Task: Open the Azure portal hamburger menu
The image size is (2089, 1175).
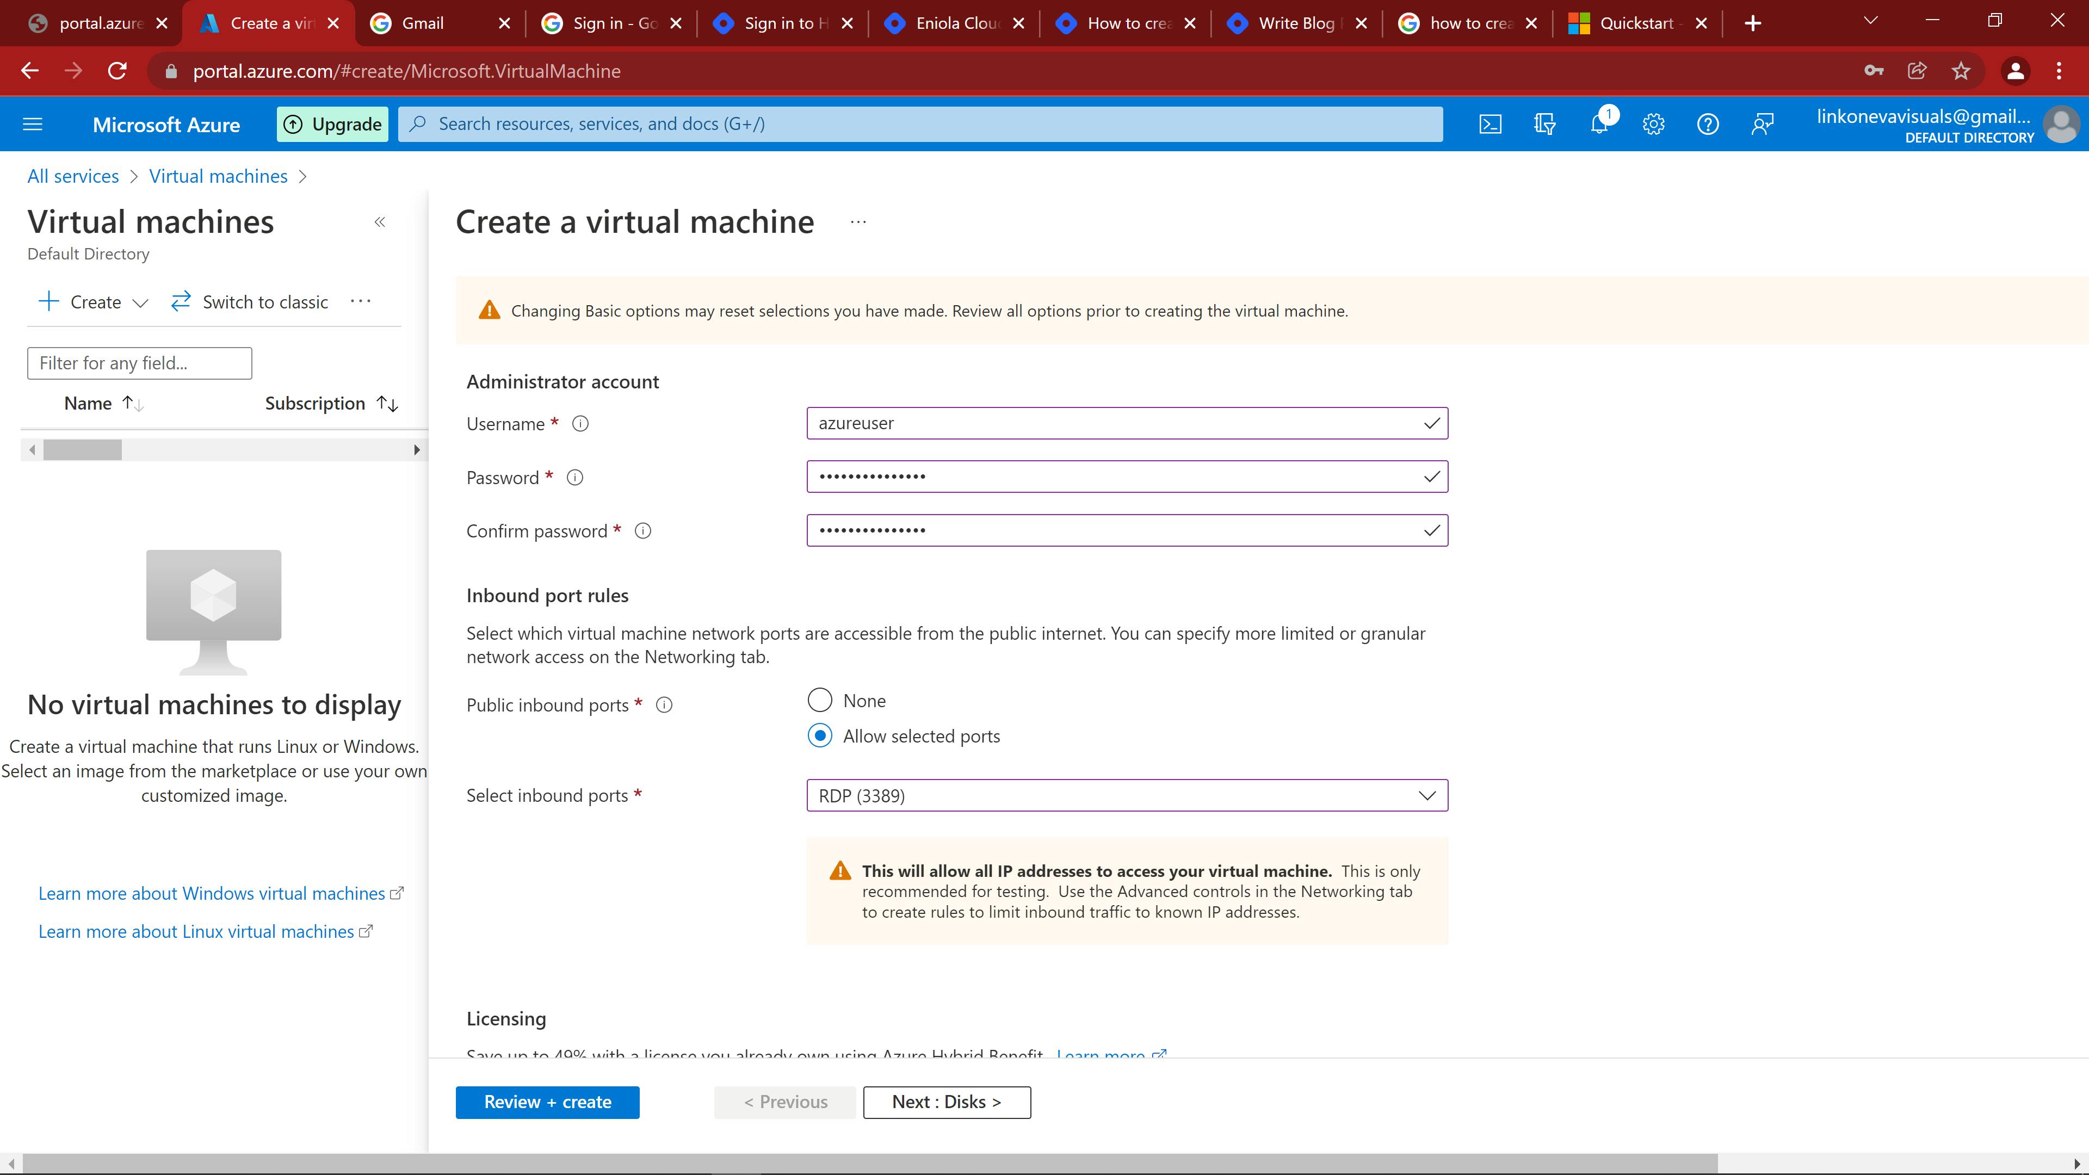Action: 33,124
